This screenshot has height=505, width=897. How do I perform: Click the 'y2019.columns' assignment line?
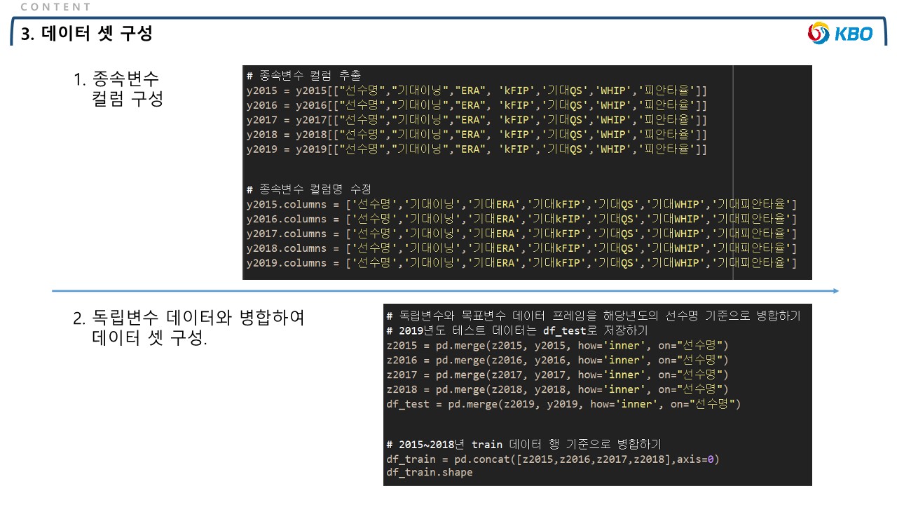(x=521, y=263)
